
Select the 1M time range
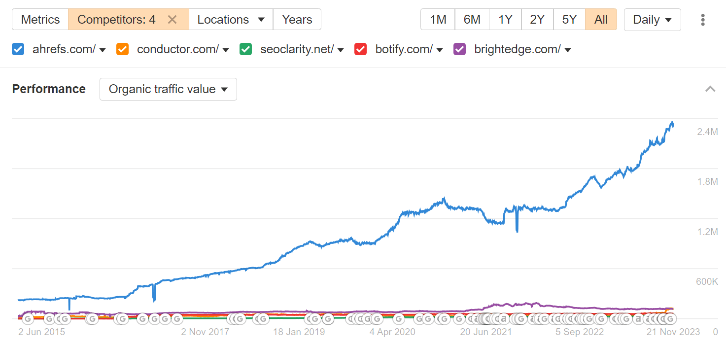click(x=437, y=19)
